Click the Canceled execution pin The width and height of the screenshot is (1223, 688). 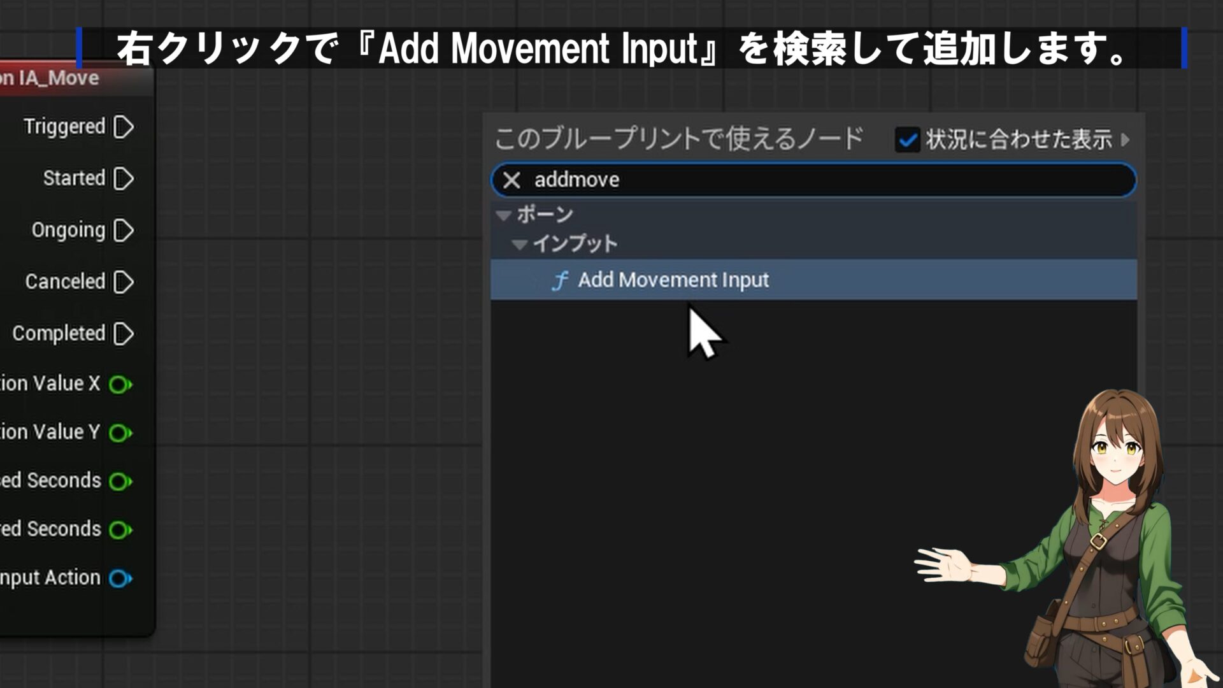(x=124, y=282)
